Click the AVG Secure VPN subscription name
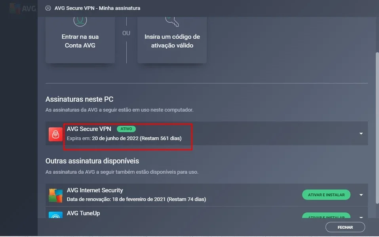The image size is (379, 237). pyautogui.click(x=89, y=129)
